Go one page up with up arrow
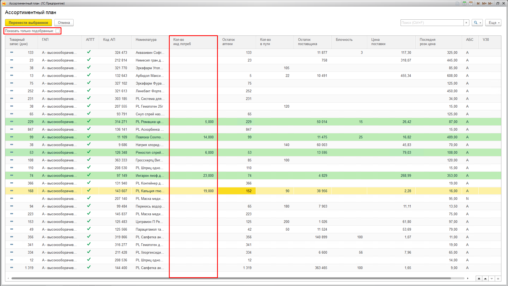 (x=485, y=279)
